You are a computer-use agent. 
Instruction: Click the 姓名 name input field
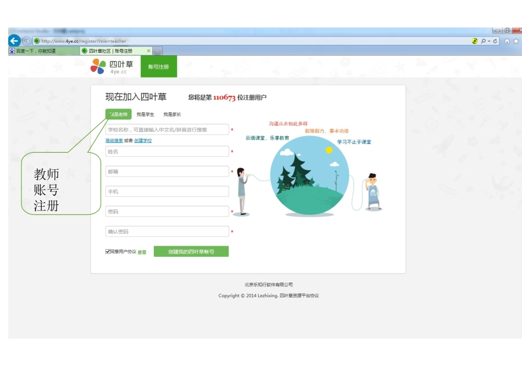(167, 151)
